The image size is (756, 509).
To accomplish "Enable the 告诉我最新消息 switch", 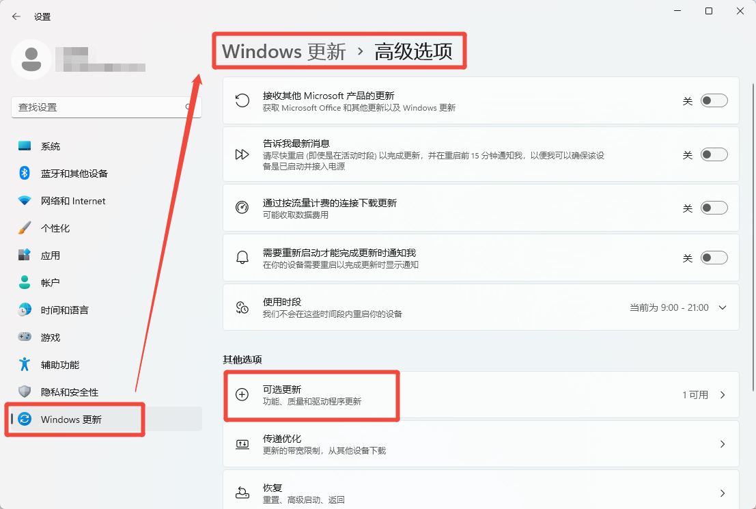I will (714, 154).
